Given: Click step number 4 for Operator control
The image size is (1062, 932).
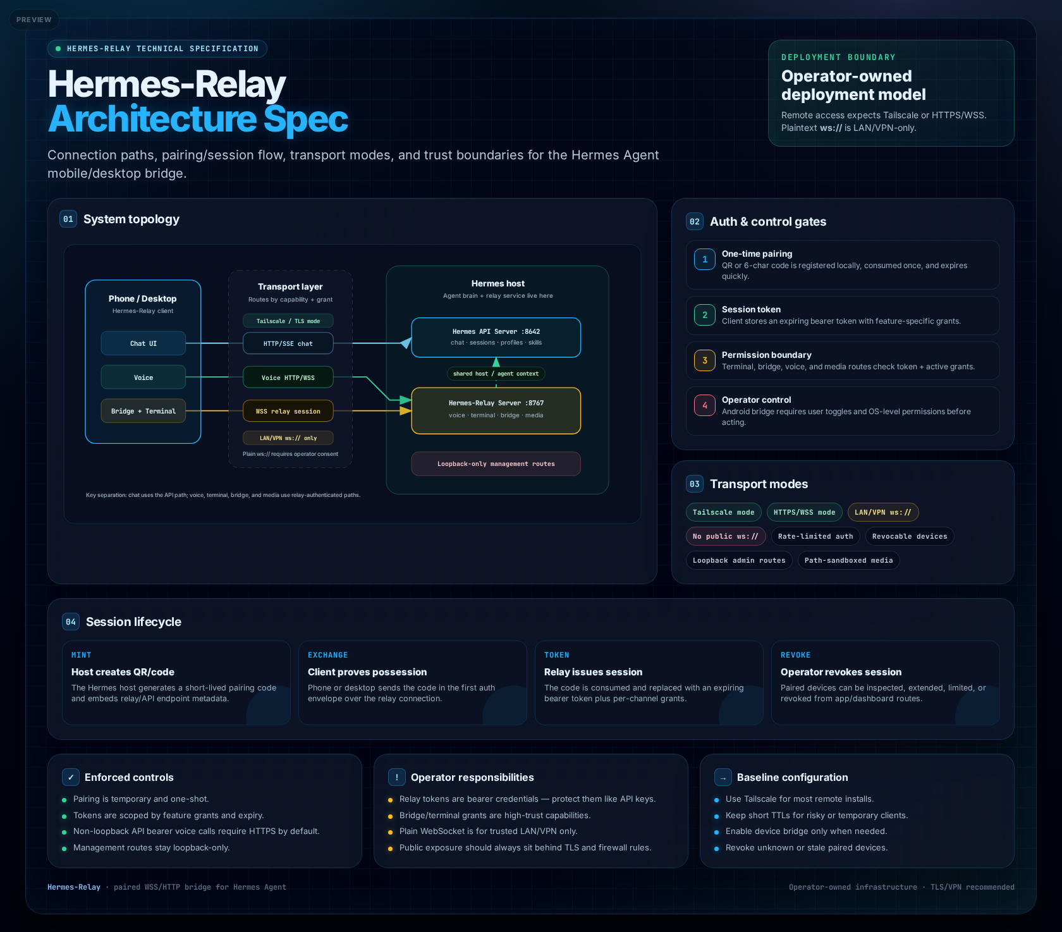Looking at the screenshot, I should 705,405.
